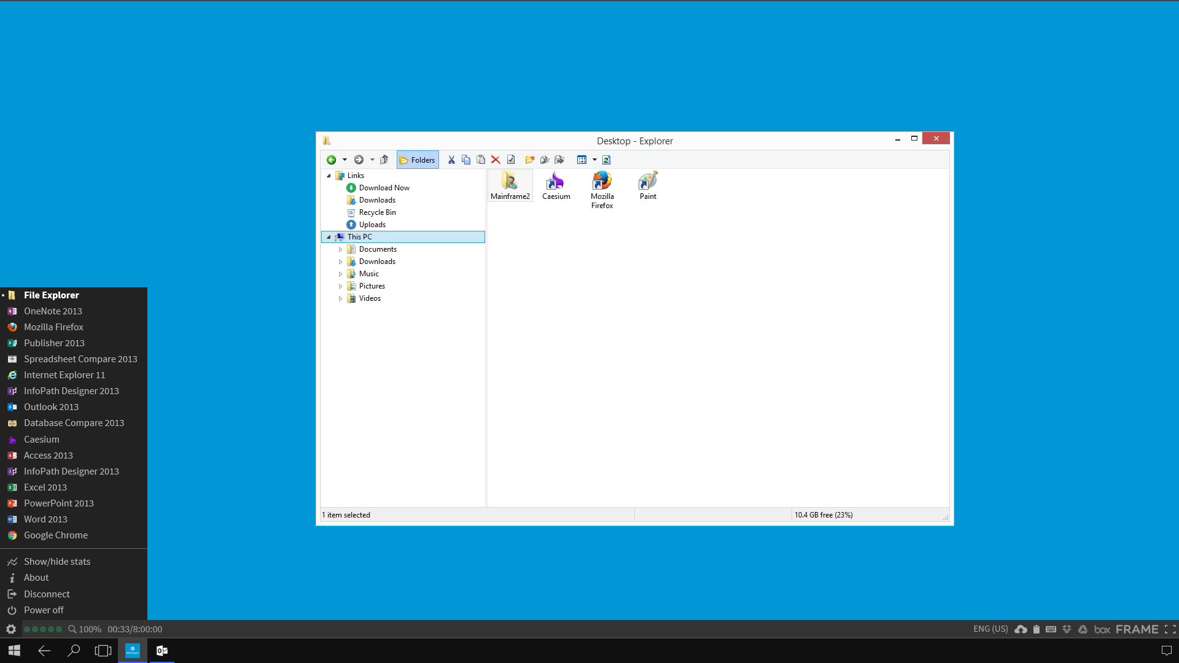Click the Views grid icon
This screenshot has height=663, width=1179.
point(582,160)
